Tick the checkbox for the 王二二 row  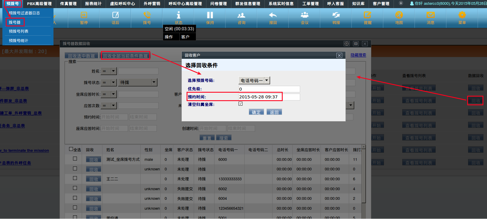click(x=75, y=178)
